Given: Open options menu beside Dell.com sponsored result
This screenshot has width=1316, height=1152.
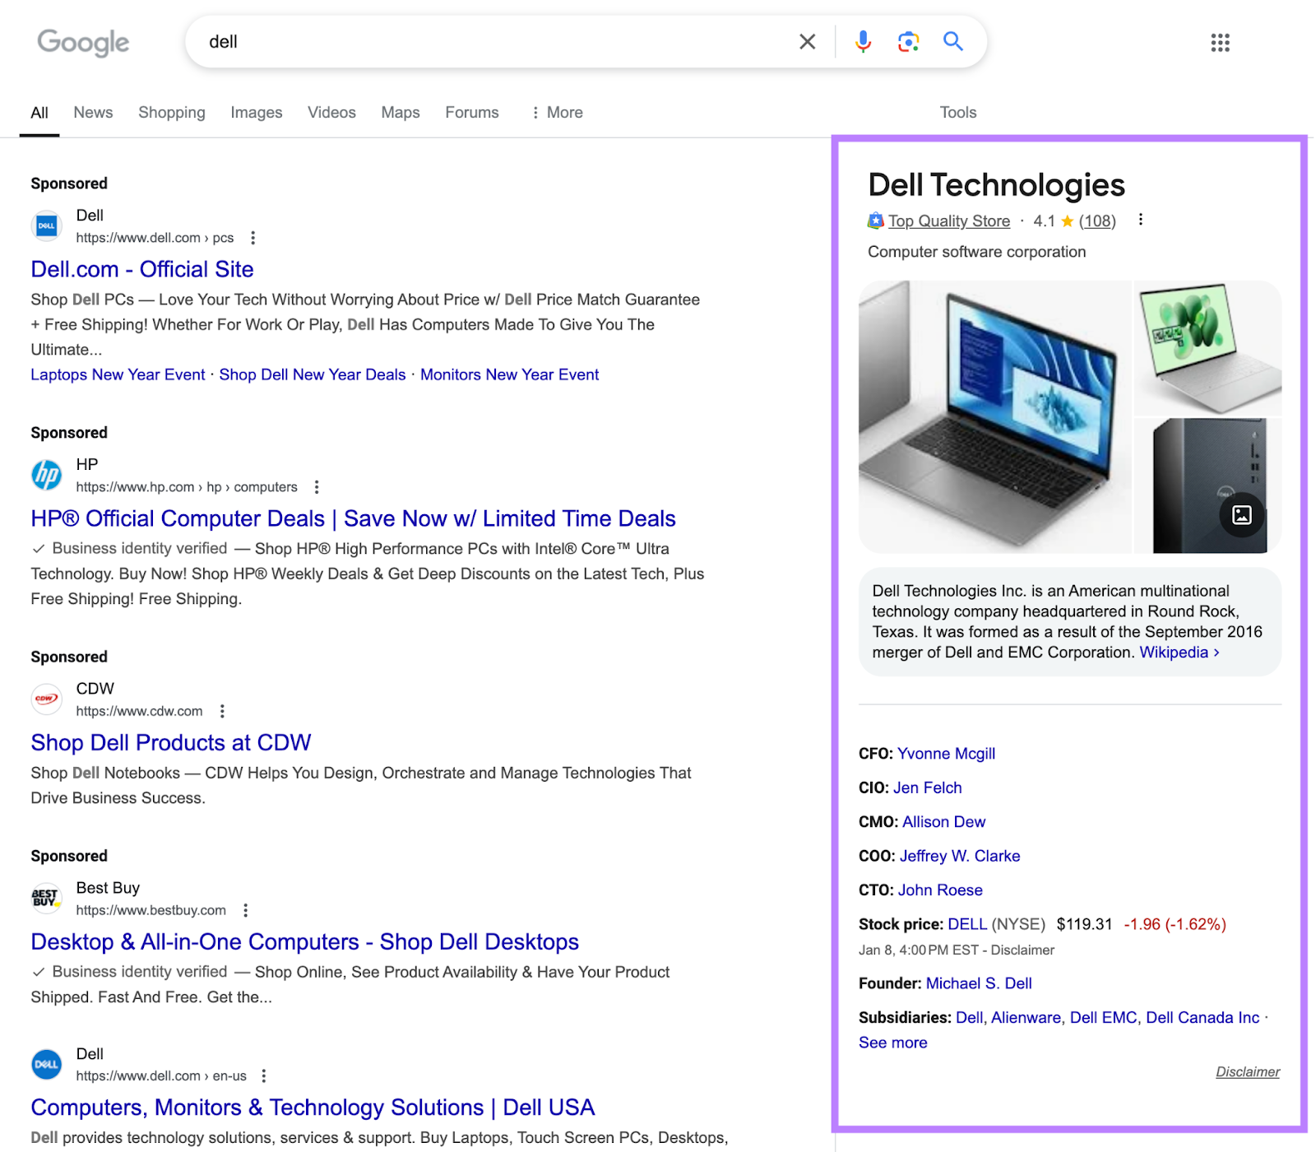Looking at the screenshot, I should click(x=253, y=237).
